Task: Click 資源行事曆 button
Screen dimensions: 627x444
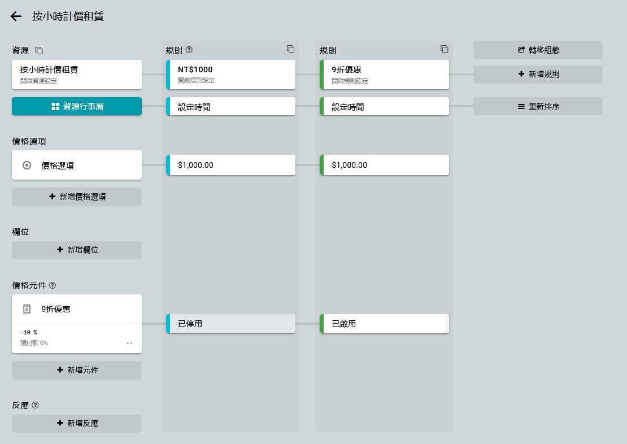Action: coord(77,106)
